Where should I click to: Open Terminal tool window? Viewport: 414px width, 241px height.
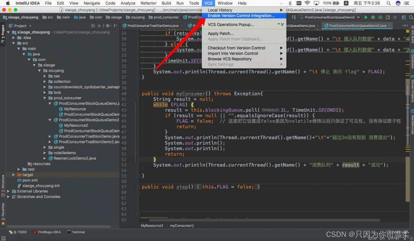coord(76,232)
